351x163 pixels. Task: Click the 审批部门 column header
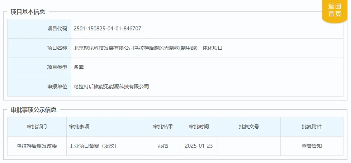click(37, 127)
